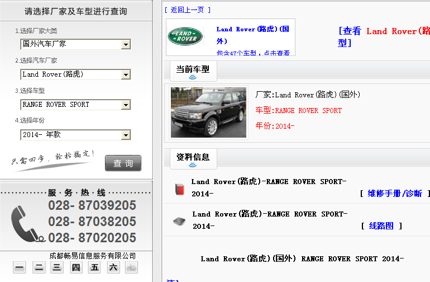Switch to the 资料信息 tab

coord(193,158)
